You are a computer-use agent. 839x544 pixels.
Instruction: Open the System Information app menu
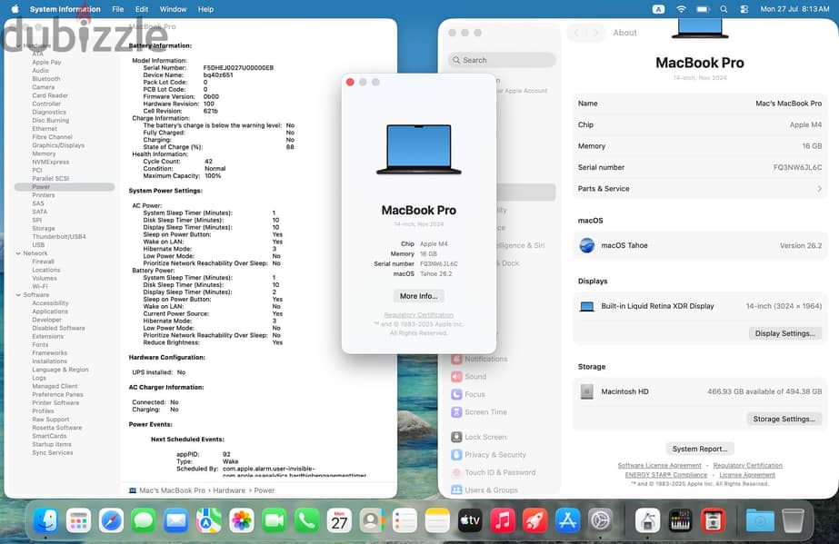[x=65, y=9]
